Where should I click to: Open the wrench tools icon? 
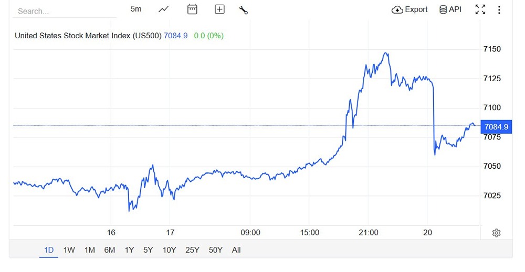(243, 9)
